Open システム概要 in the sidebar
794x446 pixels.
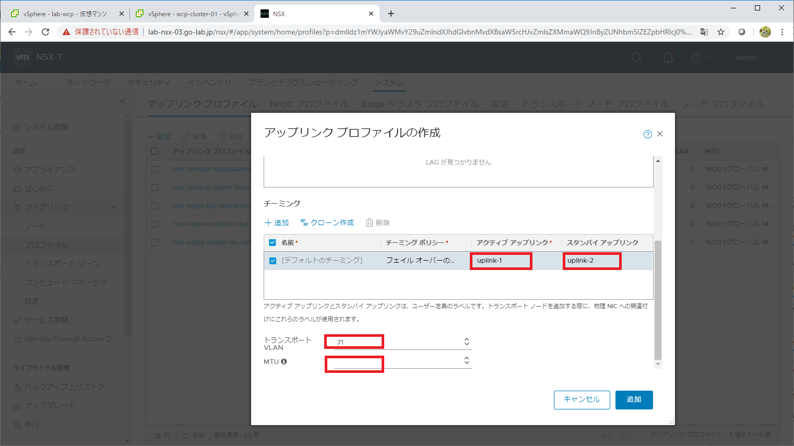tap(46, 127)
